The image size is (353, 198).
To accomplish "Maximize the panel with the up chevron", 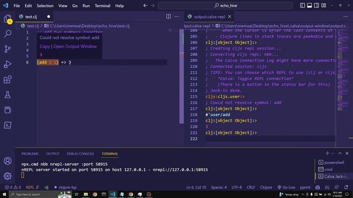I will coord(340,153).
